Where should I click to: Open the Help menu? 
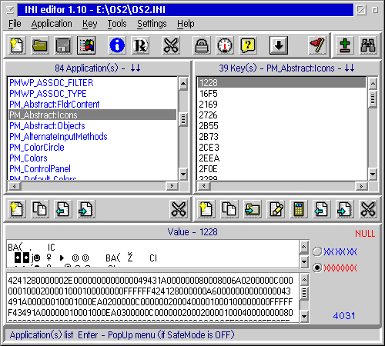tap(186, 24)
